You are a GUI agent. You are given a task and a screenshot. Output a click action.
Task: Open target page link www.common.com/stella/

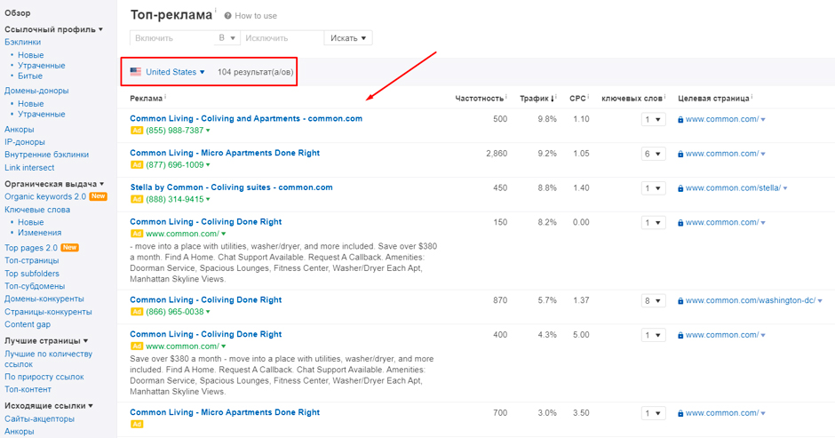coord(733,188)
